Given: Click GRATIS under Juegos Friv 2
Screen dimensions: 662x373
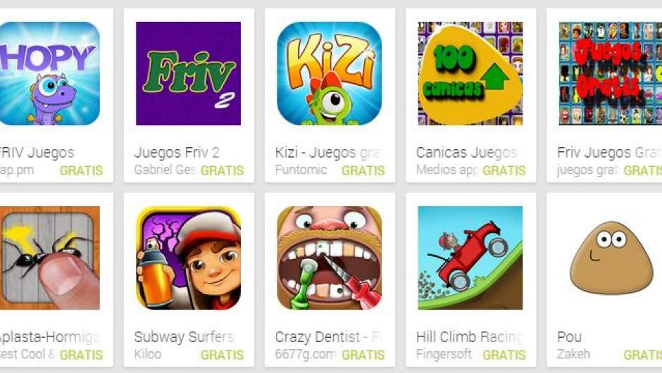Looking at the screenshot, I should click(x=222, y=170).
